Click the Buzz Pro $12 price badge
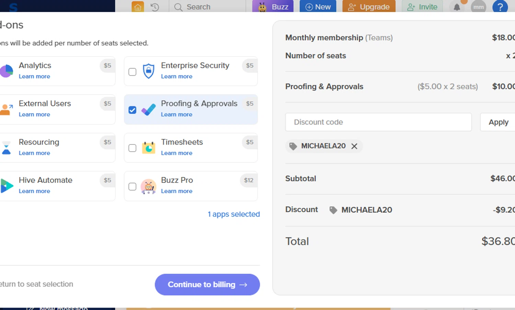Screen dimensions: 515x310 pyautogui.click(x=249, y=180)
